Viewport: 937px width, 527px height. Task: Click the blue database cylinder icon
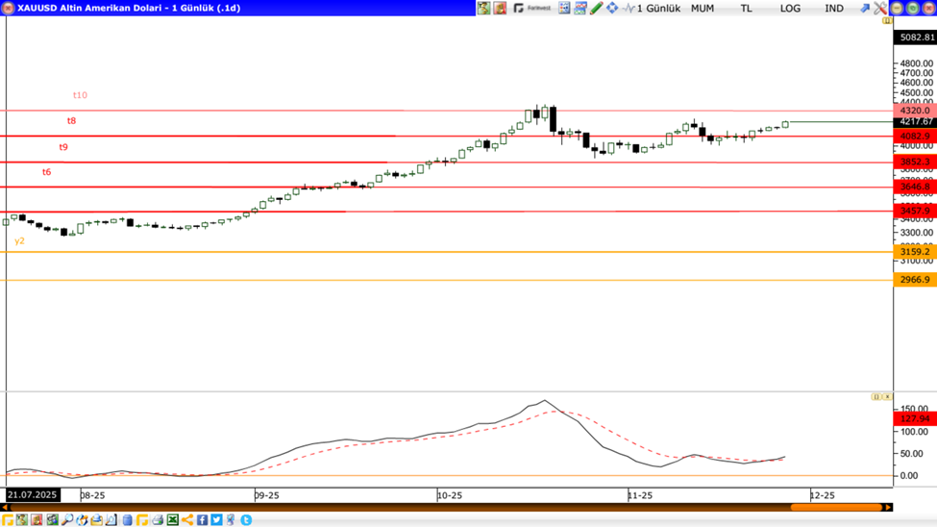pyautogui.click(x=127, y=520)
